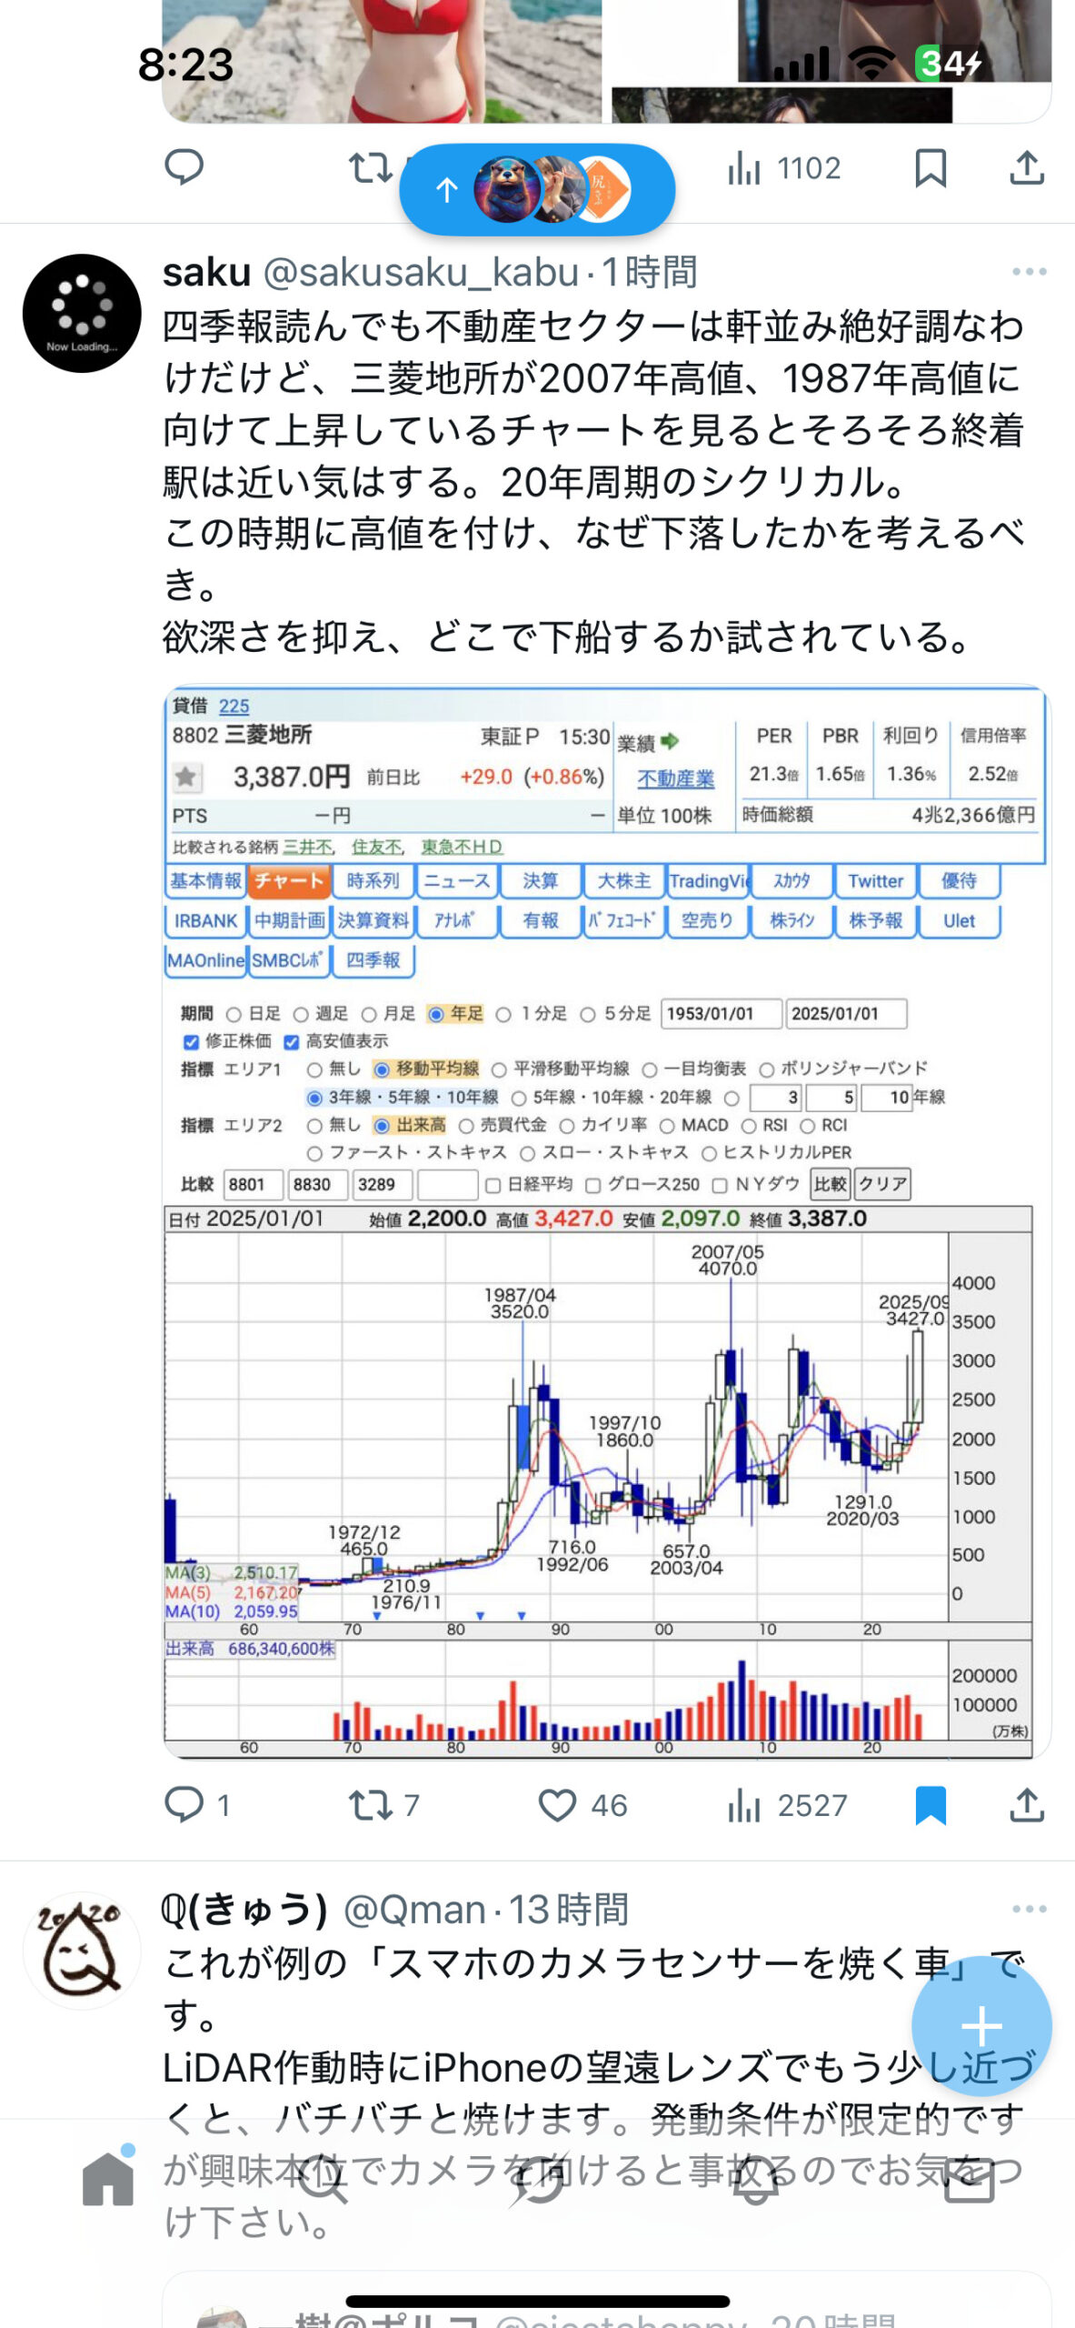
Task: Open saku's Mitsubishi Estate chart image
Action: (x=607, y=1221)
